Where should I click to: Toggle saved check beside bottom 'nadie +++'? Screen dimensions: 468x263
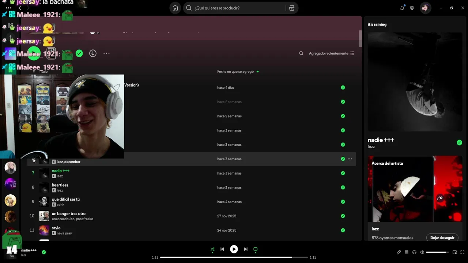(44, 252)
